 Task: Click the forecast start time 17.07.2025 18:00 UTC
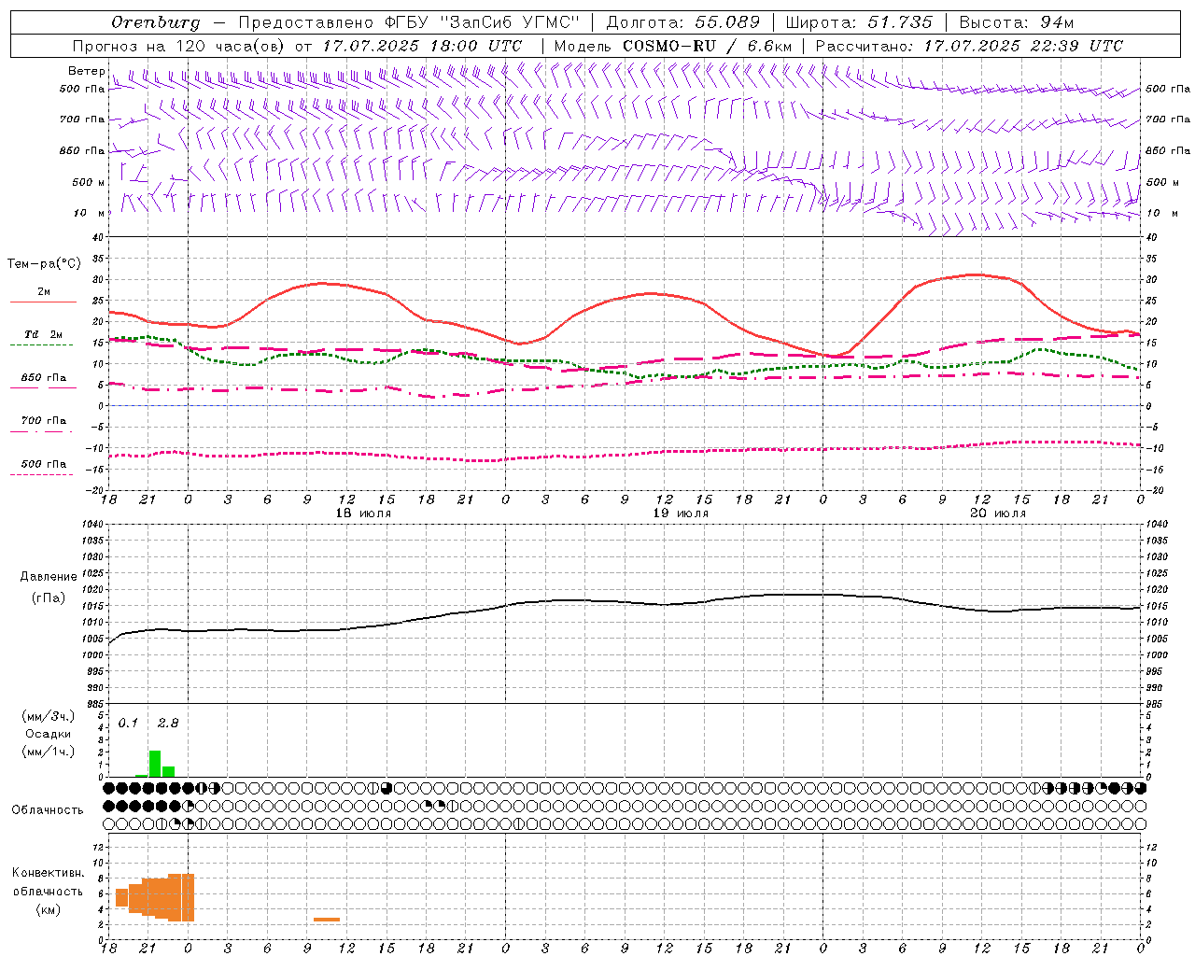coord(422,46)
